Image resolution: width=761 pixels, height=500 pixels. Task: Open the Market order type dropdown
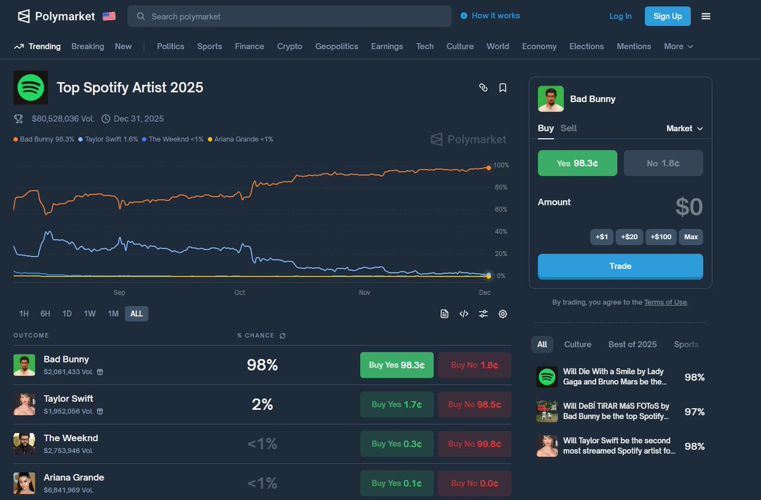pyautogui.click(x=685, y=128)
